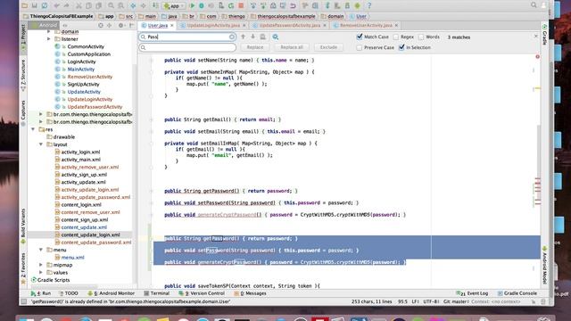Click the search history magnifier in find field
This screenshot has height=321, width=571.
click(x=143, y=37)
